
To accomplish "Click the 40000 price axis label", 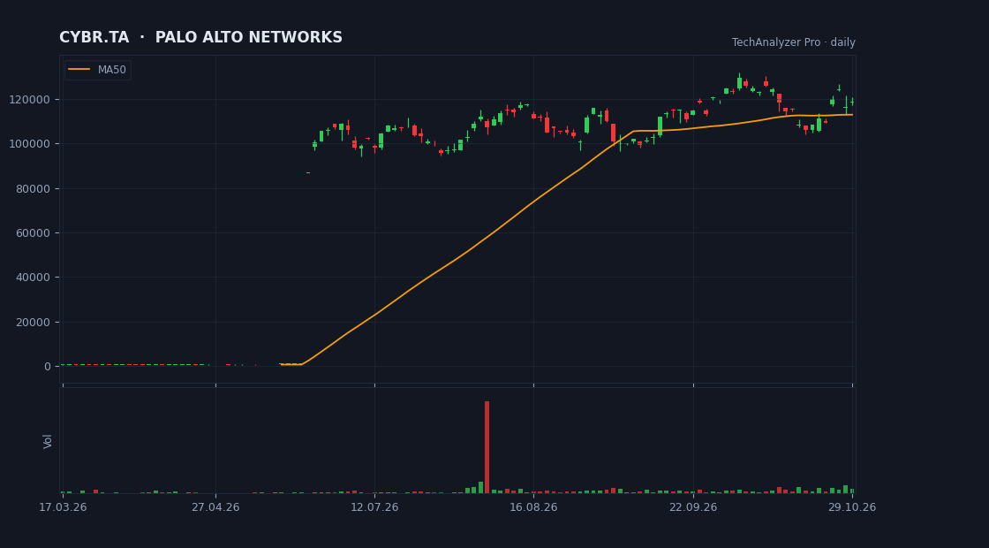I will point(33,278).
